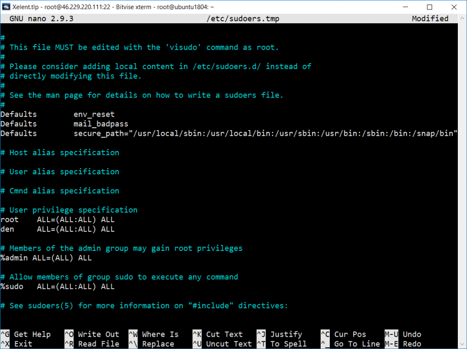Place cursor on the 'den' privilege line

(x=57, y=229)
